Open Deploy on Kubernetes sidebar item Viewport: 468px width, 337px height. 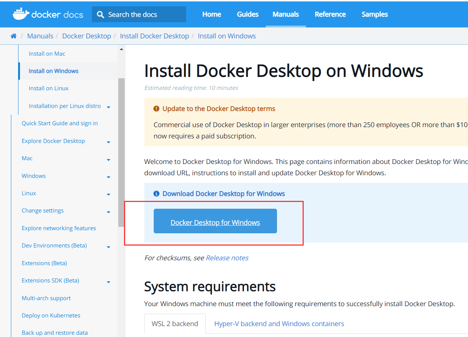pos(51,316)
